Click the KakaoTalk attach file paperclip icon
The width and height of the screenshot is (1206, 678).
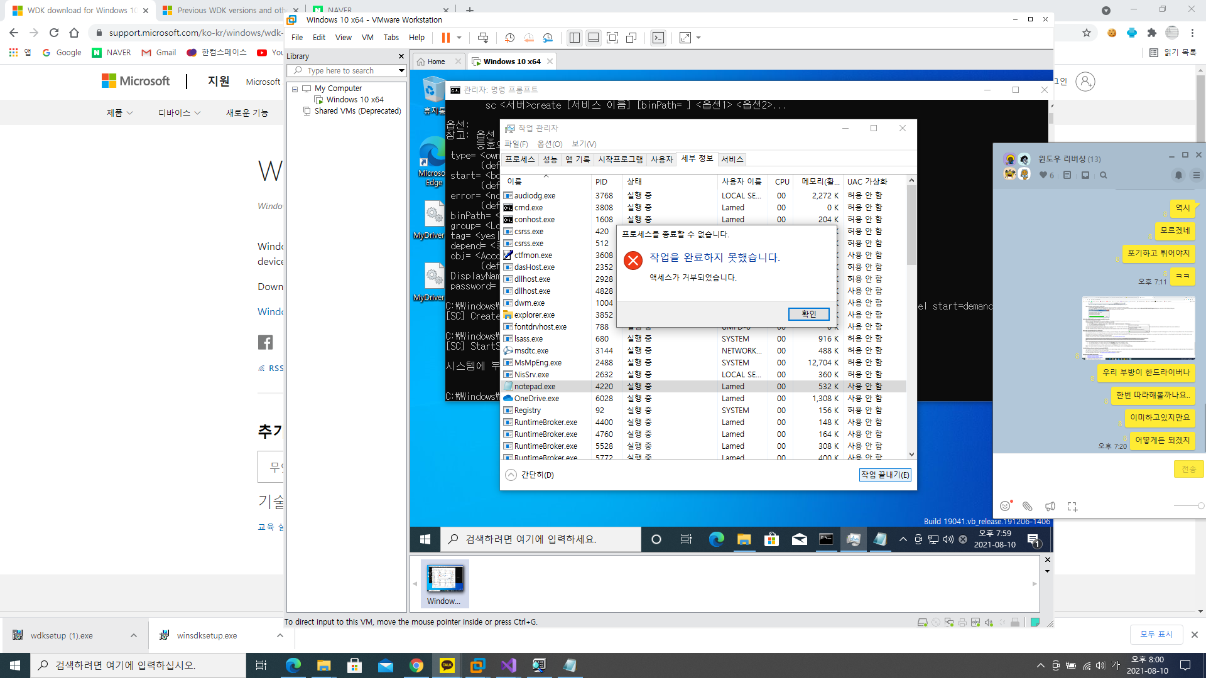point(1028,506)
